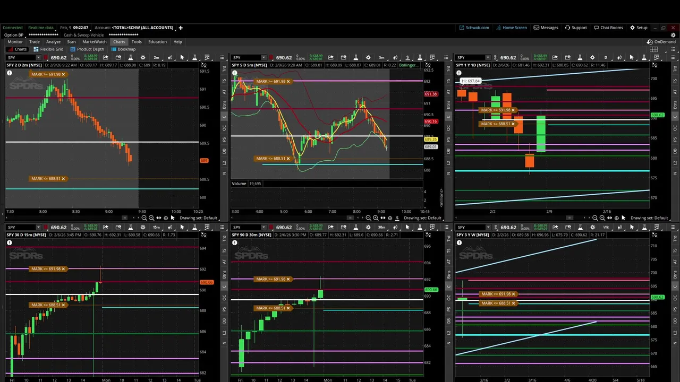Screen dimensions: 680x382
Task: Select the MarketWatch tab
Action: pyautogui.click(x=95, y=42)
